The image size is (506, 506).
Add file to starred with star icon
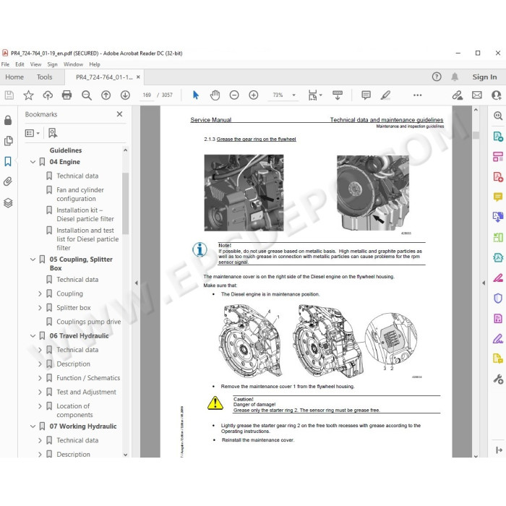point(28,95)
